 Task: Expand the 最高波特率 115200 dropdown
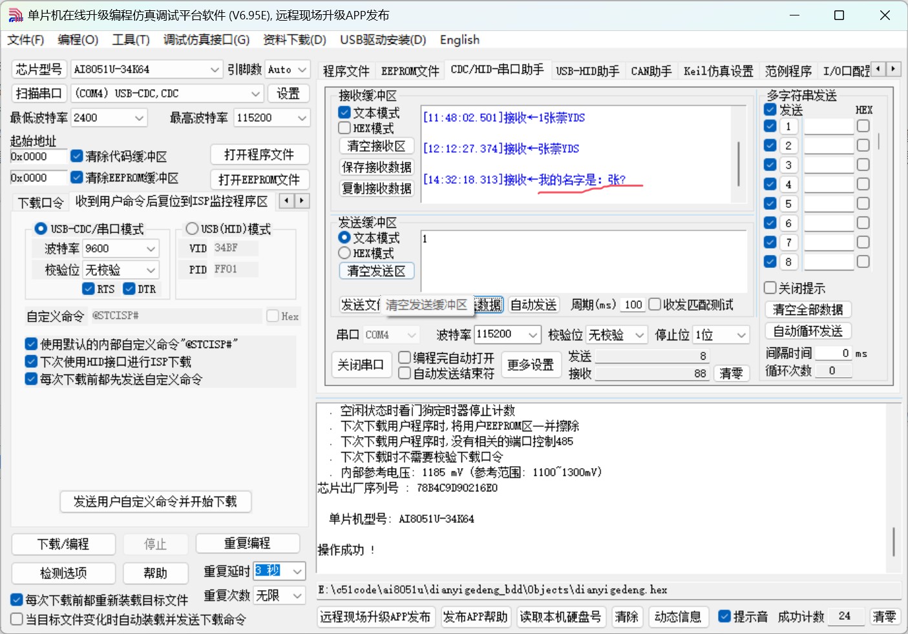pyautogui.click(x=302, y=118)
